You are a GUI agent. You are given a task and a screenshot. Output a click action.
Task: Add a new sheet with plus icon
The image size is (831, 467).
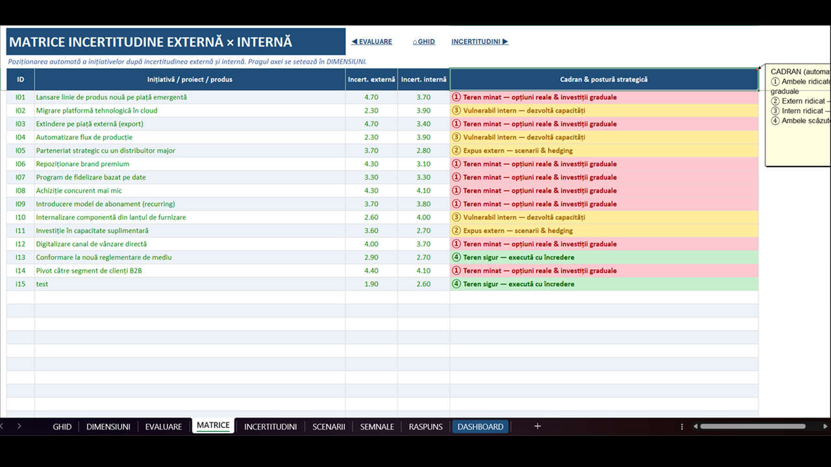(538, 426)
